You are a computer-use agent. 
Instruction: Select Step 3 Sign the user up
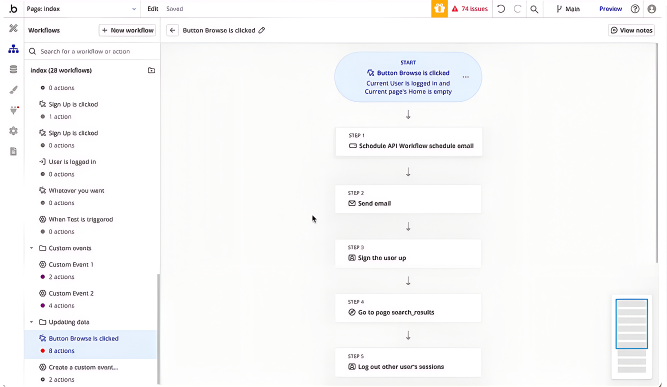pos(408,253)
